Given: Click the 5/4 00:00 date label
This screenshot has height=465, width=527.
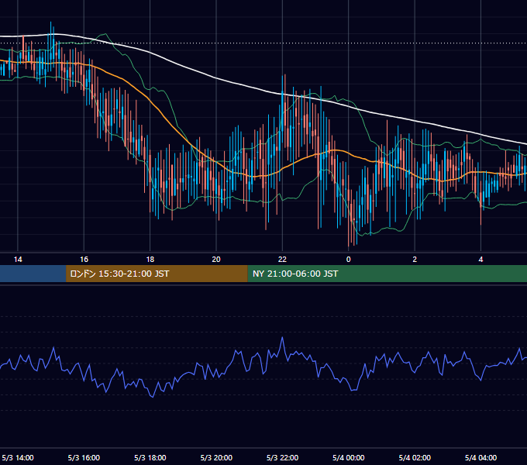Looking at the screenshot, I should (x=349, y=458).
